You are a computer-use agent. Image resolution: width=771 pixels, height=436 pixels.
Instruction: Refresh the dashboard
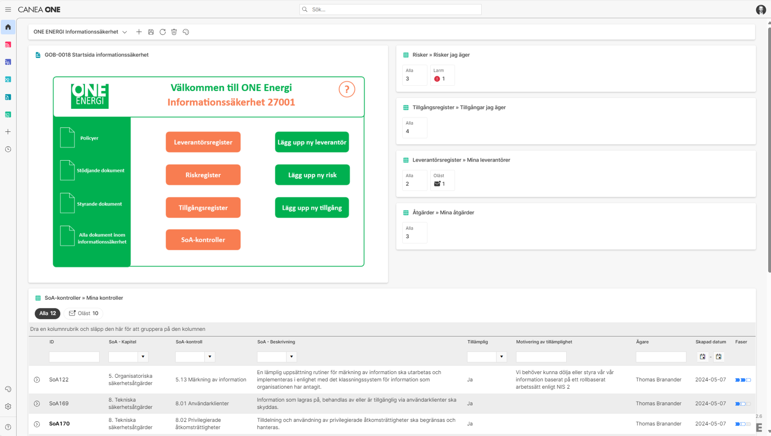point(163,32)
